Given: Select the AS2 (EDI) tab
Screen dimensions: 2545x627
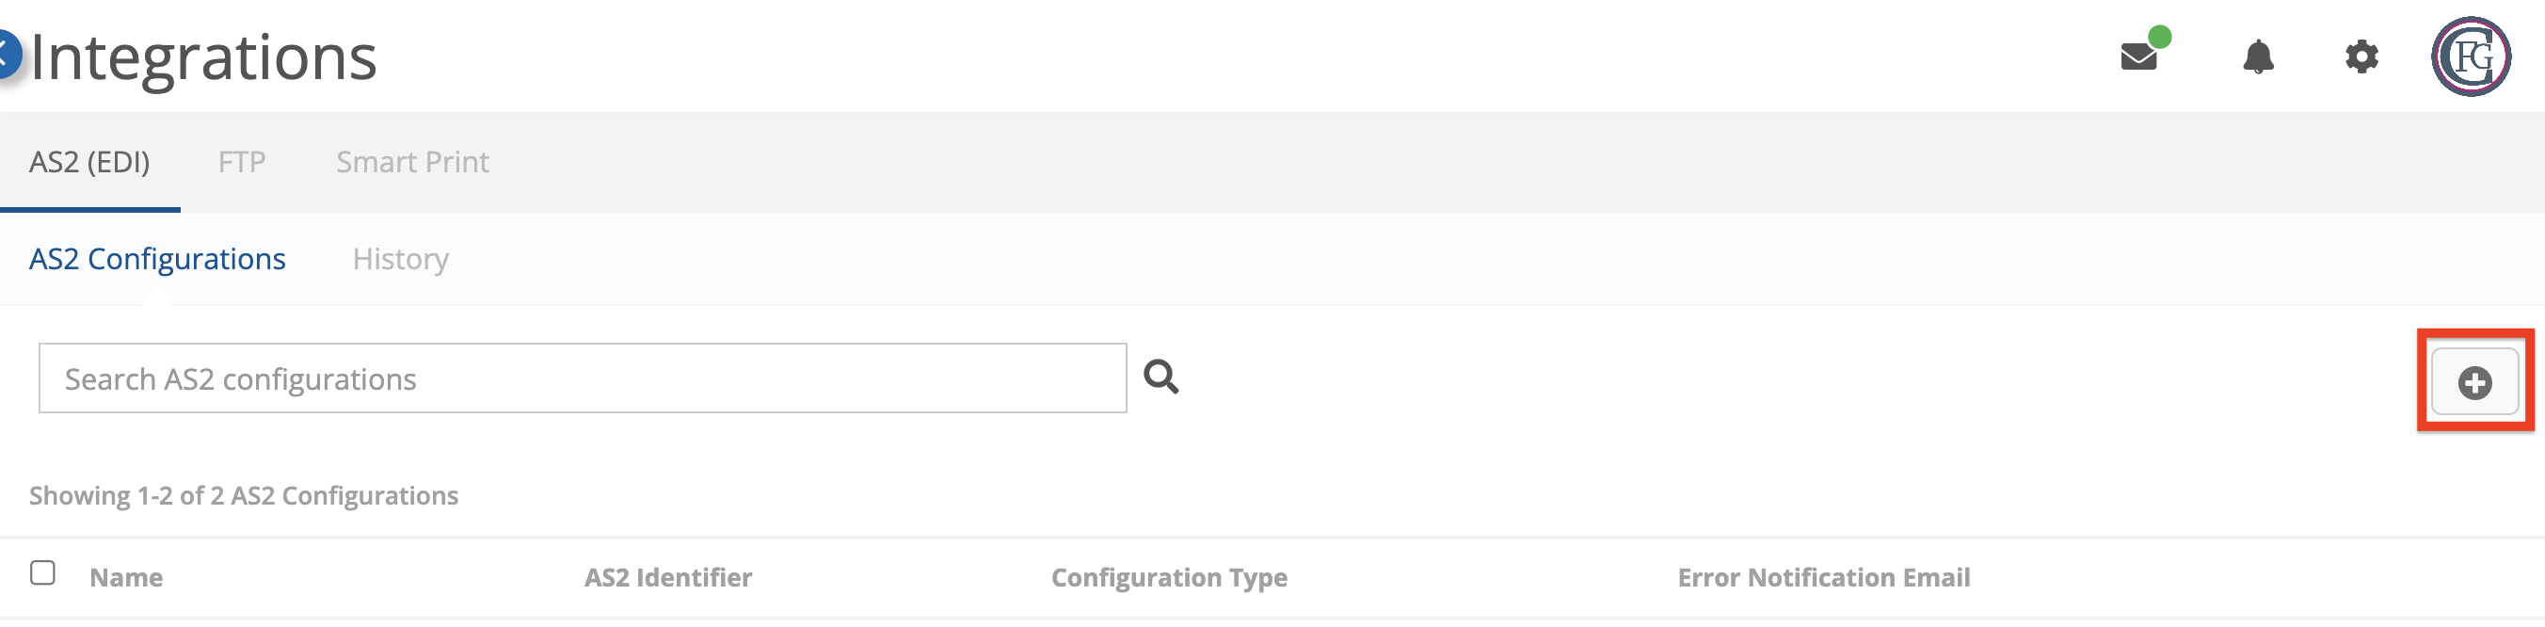Looking at the screenshot, I should pyautogui.click(x=91, y=161).
